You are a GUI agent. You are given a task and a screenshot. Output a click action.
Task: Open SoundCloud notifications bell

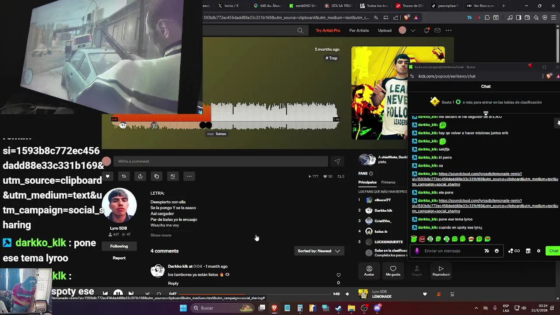pos(427,30)
